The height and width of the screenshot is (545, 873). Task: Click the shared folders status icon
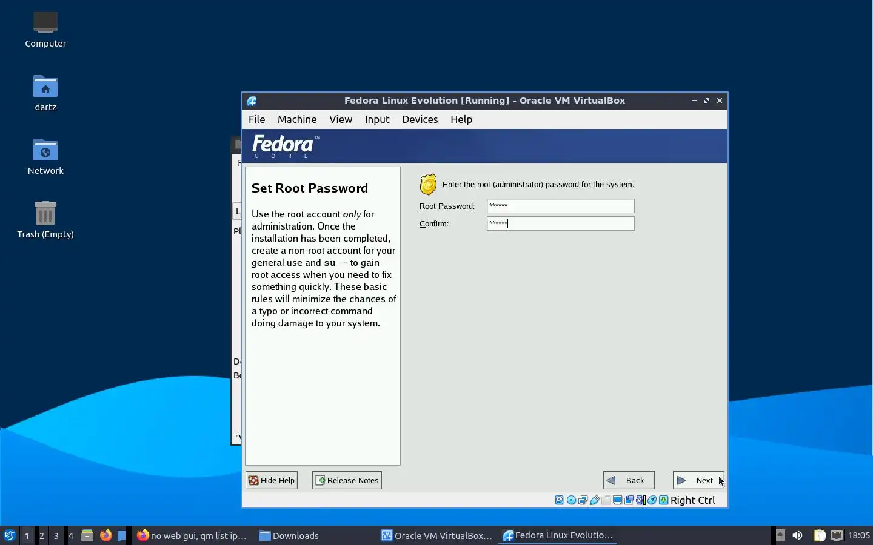tap(606, 500)
